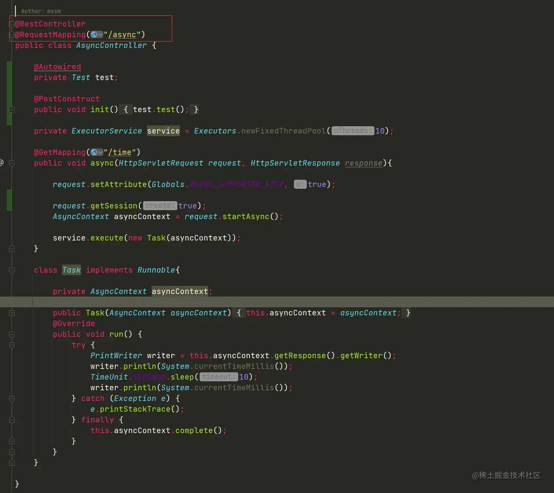This screenshot has height=493, width=554.
Task: Click HttpServletResponse parameter type
Action: pos(295,163)
